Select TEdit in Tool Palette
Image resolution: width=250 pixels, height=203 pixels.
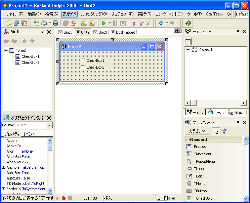coord(198,176)
